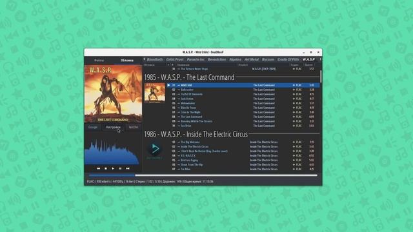Click the small Last Command album thumbnail

pos(155,93)
